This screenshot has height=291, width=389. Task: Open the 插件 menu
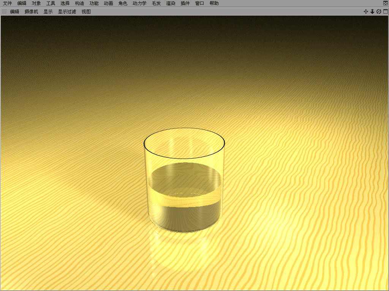[x=185, y=3]
